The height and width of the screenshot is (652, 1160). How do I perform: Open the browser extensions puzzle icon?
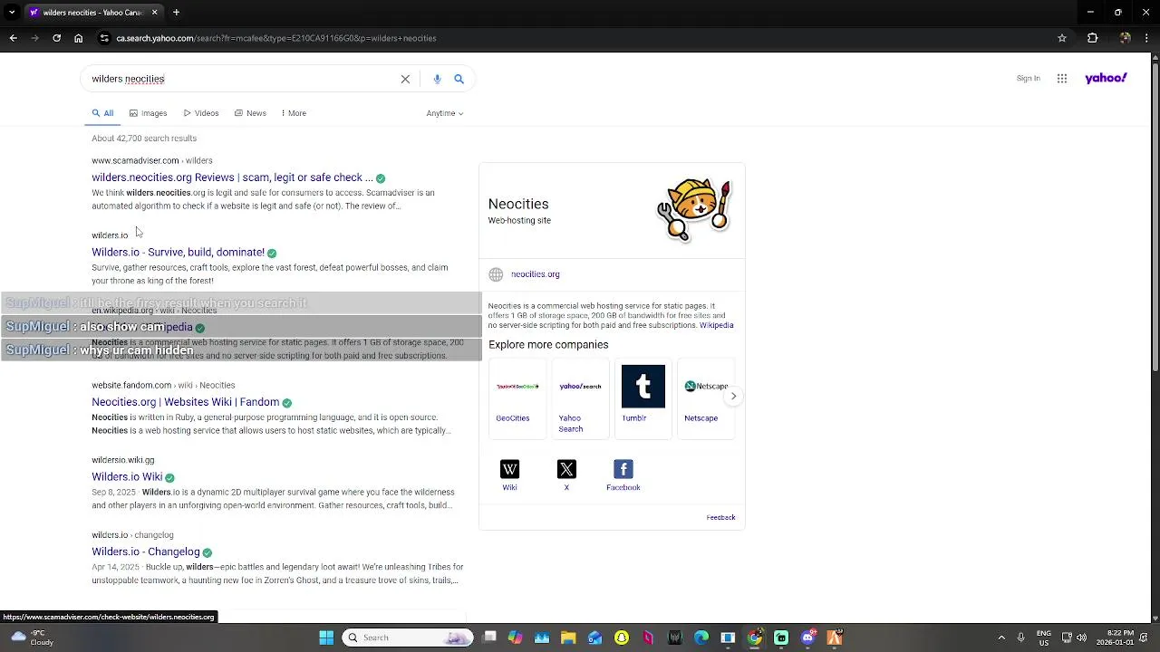click(x=1092, y=38)
